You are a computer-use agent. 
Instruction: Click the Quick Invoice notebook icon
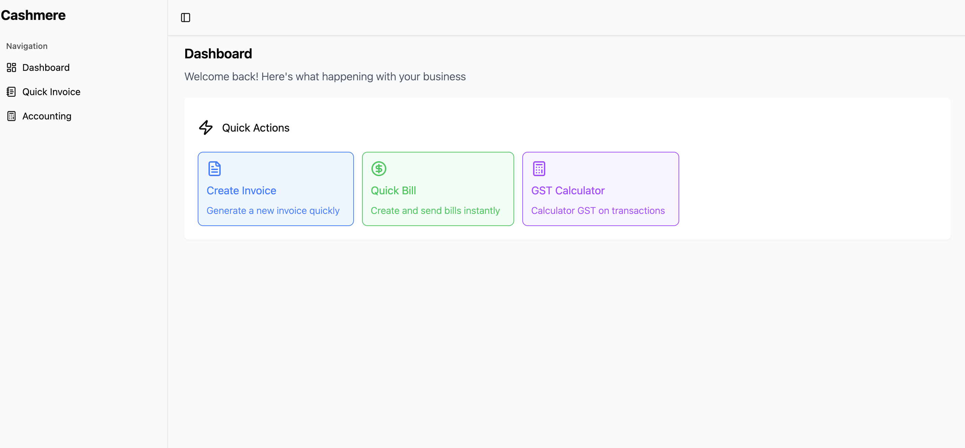[x=11, y=92]
